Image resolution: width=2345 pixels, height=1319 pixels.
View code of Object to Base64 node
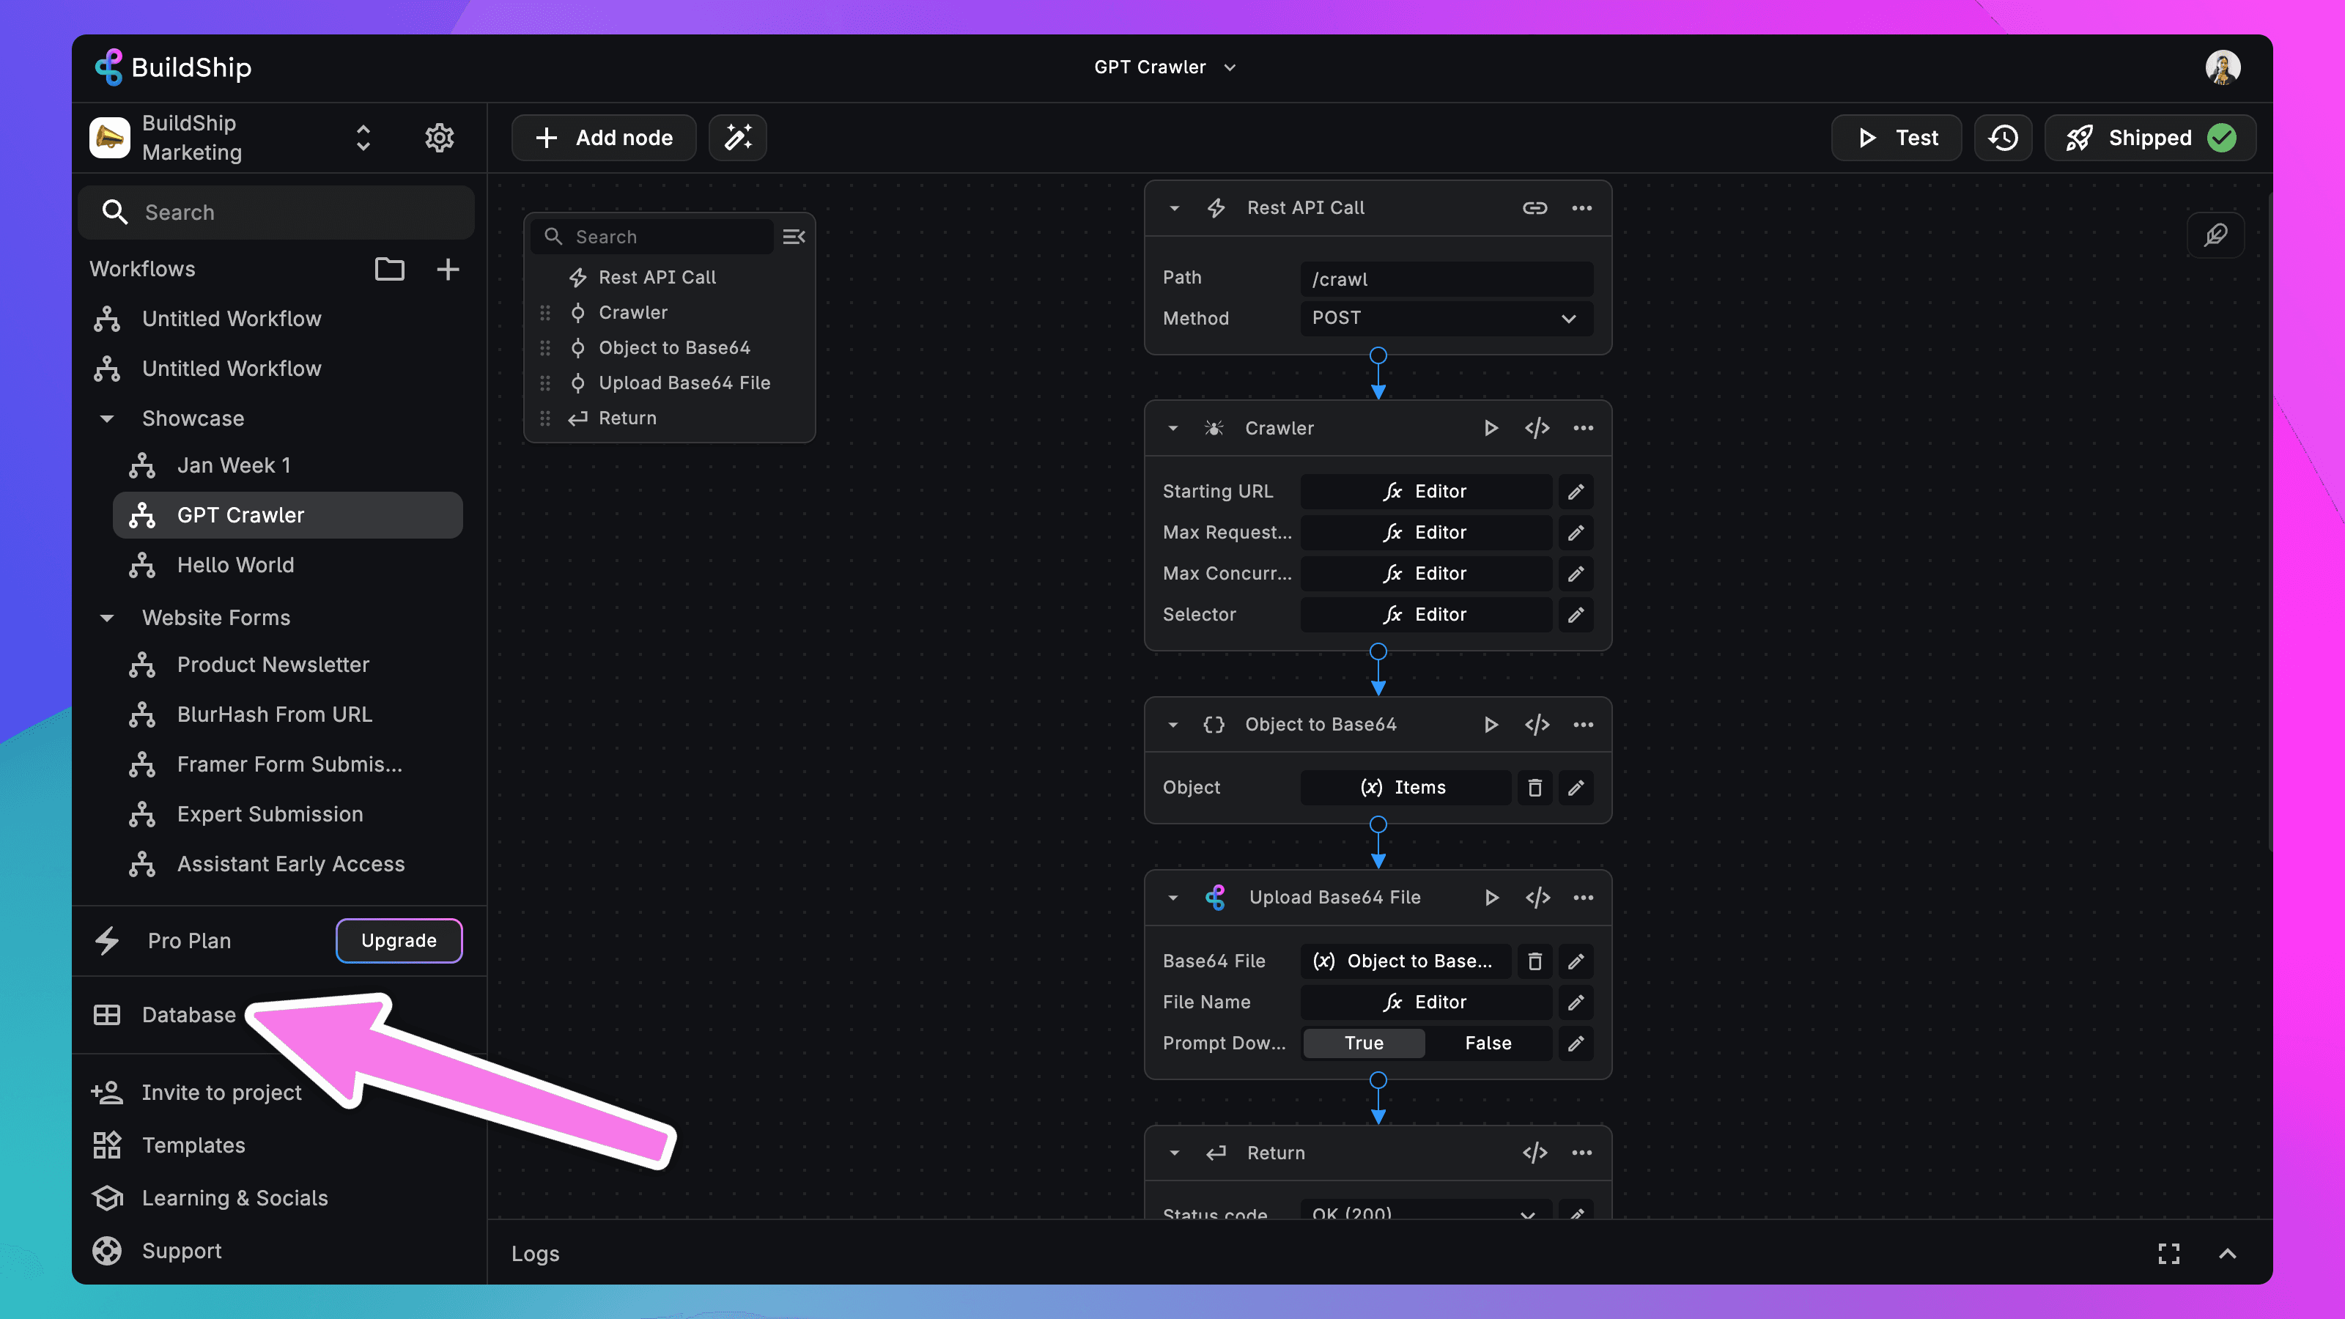tap(1537, 725)
